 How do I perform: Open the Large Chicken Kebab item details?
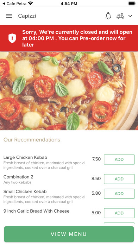(25, 157)
